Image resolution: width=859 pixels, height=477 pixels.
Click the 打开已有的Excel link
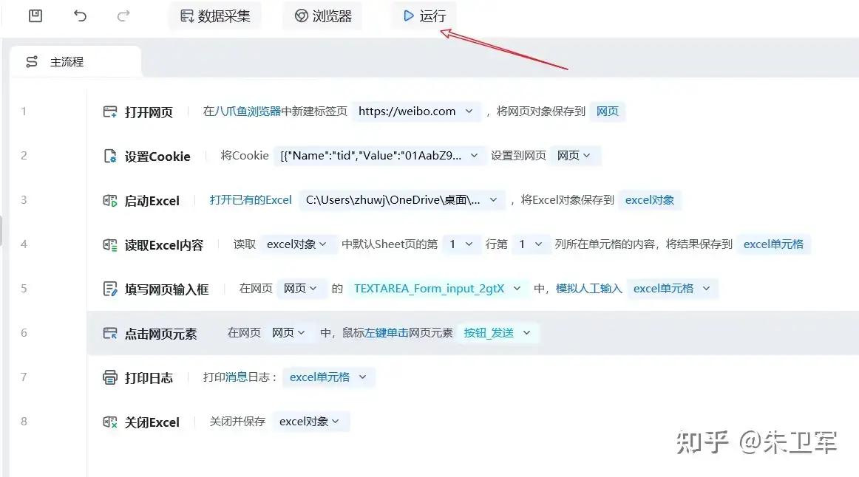pos(251,200)
